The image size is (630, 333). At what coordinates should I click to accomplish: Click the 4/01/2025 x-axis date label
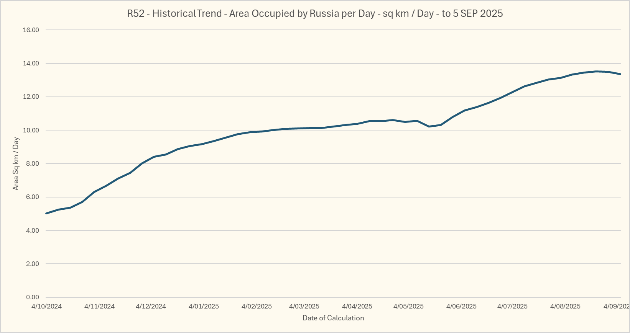204,306
